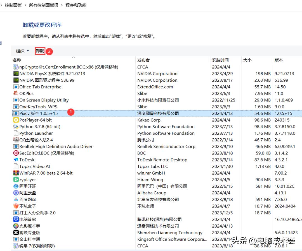Click the publisher 北京度友科技有限公司
The width and height of the screenshot is (302, 251).
[x=158, y=199]
